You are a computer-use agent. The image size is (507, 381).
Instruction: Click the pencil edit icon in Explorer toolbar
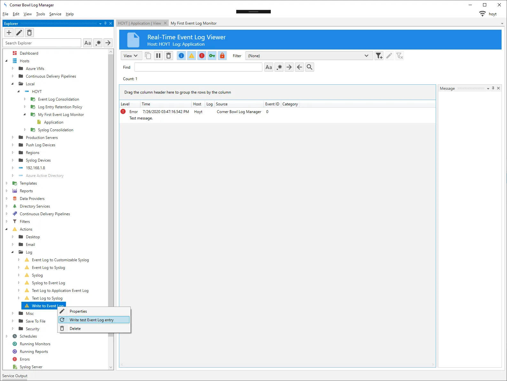[19, 33]
